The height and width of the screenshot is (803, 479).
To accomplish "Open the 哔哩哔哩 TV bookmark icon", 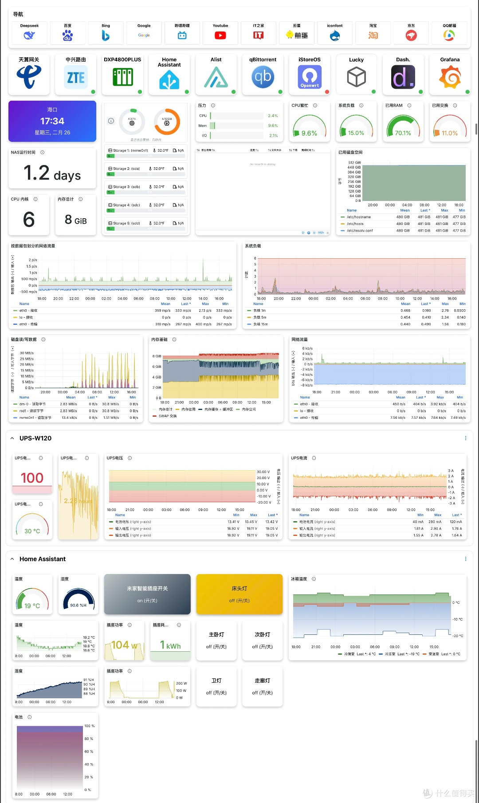I will pyautogui.click(x=182, y=35).
